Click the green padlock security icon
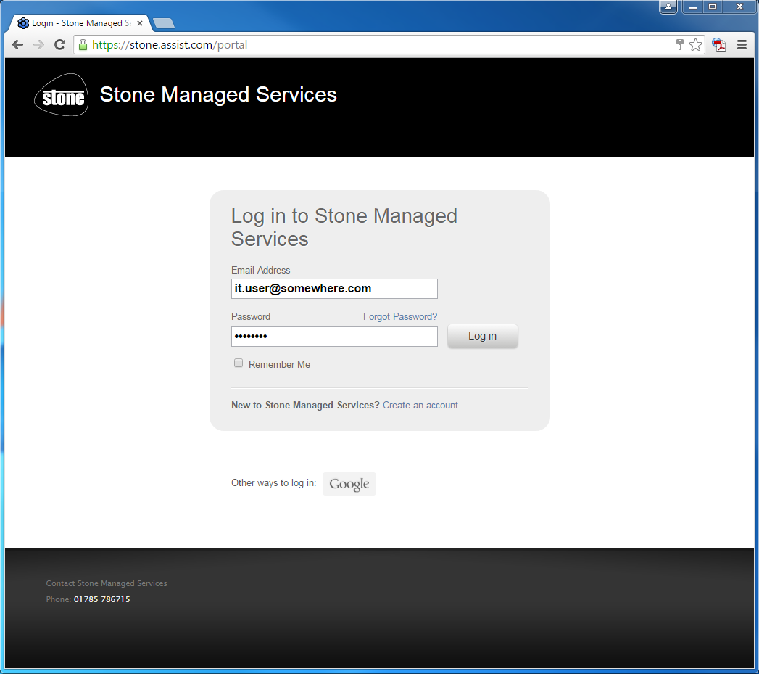This screenshot has width=759, height=674. coord(83,45)
